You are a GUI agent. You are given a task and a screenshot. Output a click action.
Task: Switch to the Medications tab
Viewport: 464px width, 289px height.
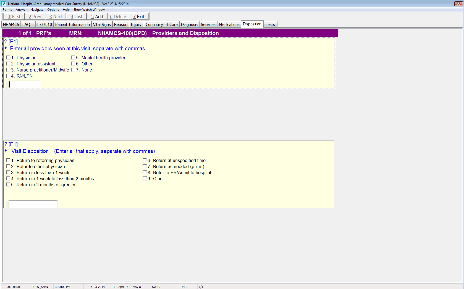click(x=229, y=25)
